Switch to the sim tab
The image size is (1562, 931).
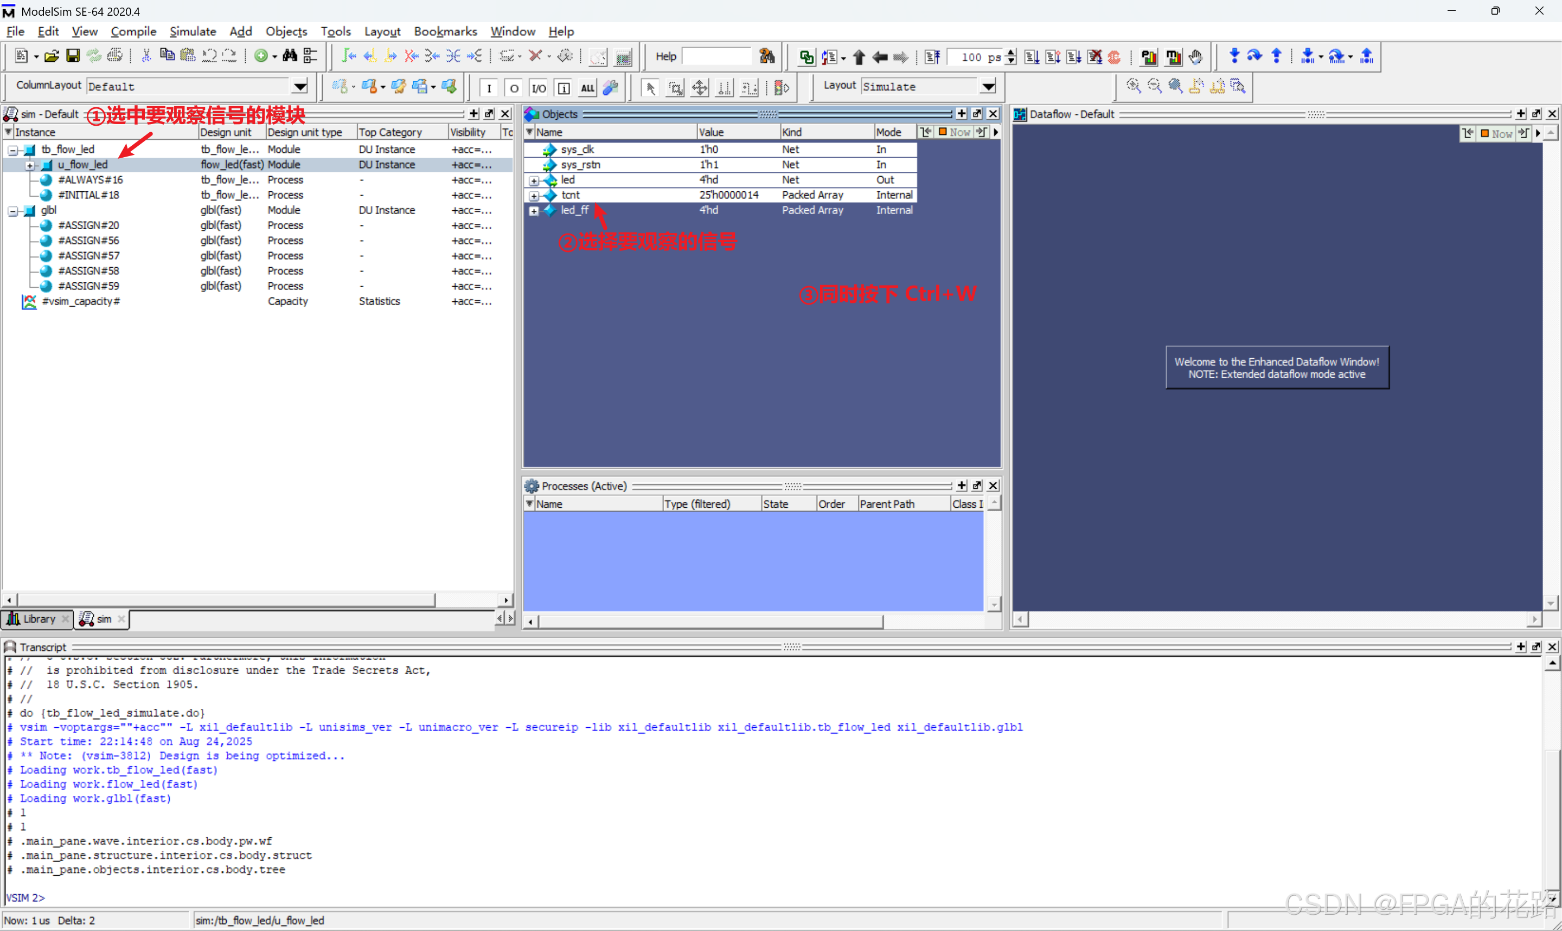(x=102, y=619)
